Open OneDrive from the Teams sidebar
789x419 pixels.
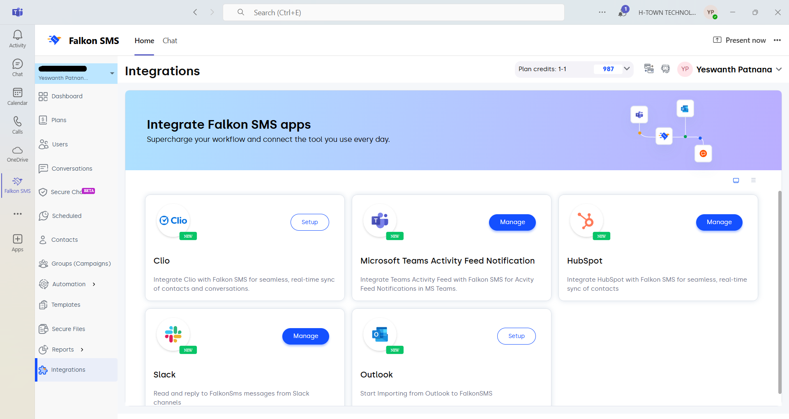click(x=17, y=154)
